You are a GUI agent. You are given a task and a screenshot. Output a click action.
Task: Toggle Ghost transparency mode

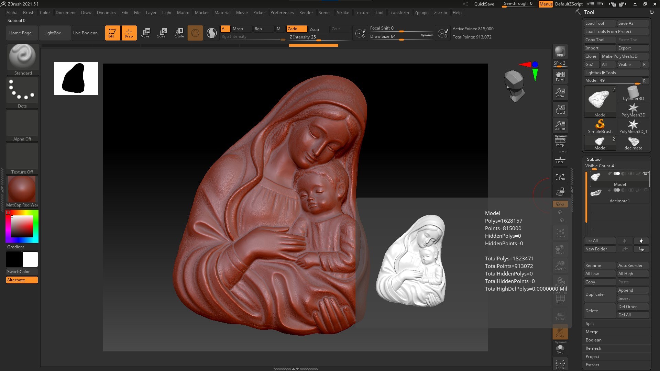pyautogui.click(x=560, y=332)
